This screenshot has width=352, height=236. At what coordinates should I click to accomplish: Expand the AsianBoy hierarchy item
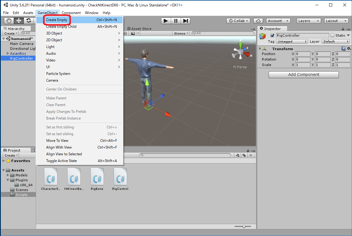(x=8, y=53)
